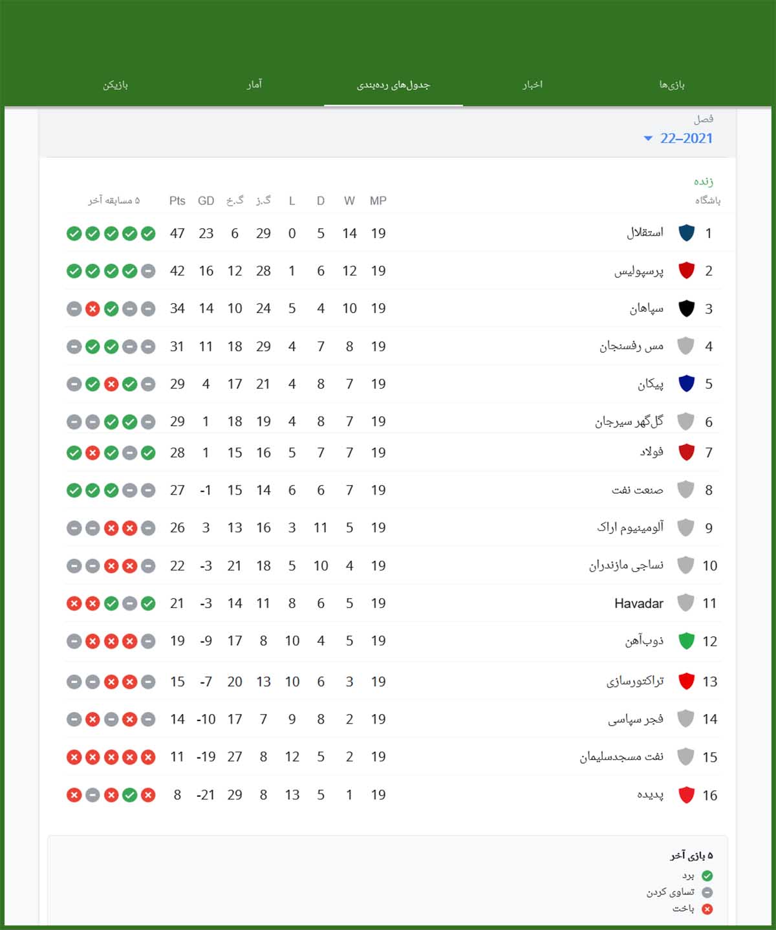This screenshot has width=776, height=930.
Task: Click the Pts column header
Action: click(177, 200)
